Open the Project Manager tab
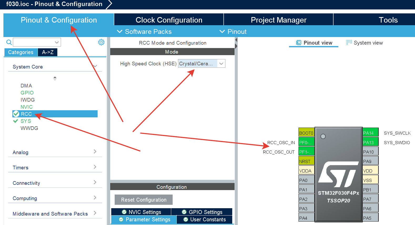 click(279, 20)
